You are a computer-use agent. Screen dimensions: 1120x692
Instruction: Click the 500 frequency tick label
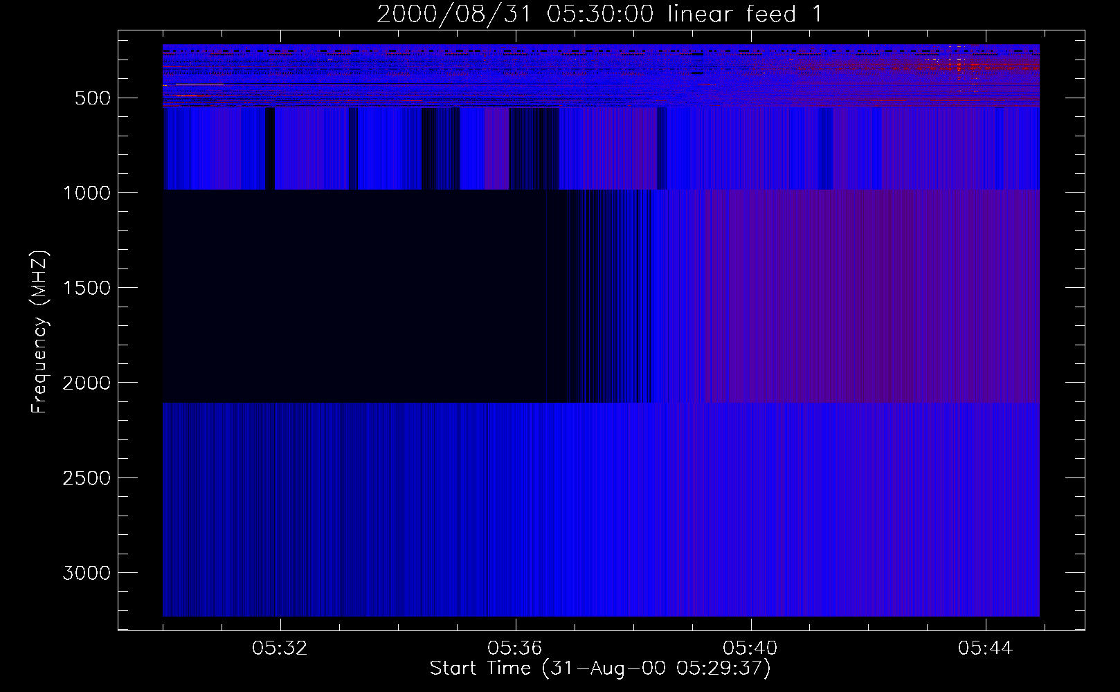point(93,98)
